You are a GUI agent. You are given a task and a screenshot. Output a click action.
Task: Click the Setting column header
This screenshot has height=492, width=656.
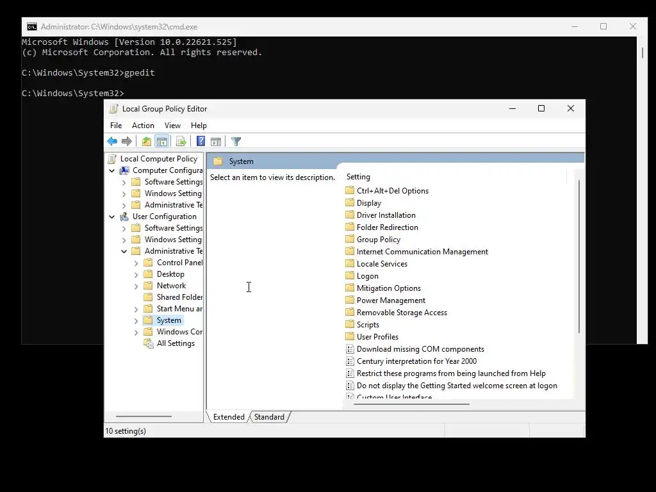(455, 177)
